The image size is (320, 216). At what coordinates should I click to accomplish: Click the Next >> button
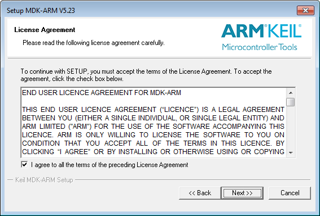tap(242, 193)
